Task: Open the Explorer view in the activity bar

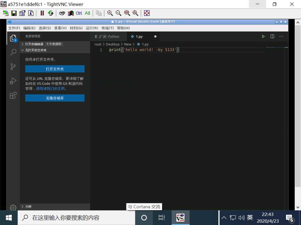Action: click(x=13, y=38)
